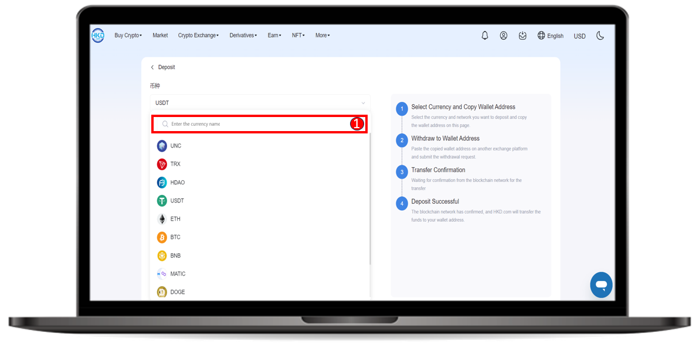Viewport: 696px width, 347px height.
Task: Open the Market menu item
Action: (160, 36)
